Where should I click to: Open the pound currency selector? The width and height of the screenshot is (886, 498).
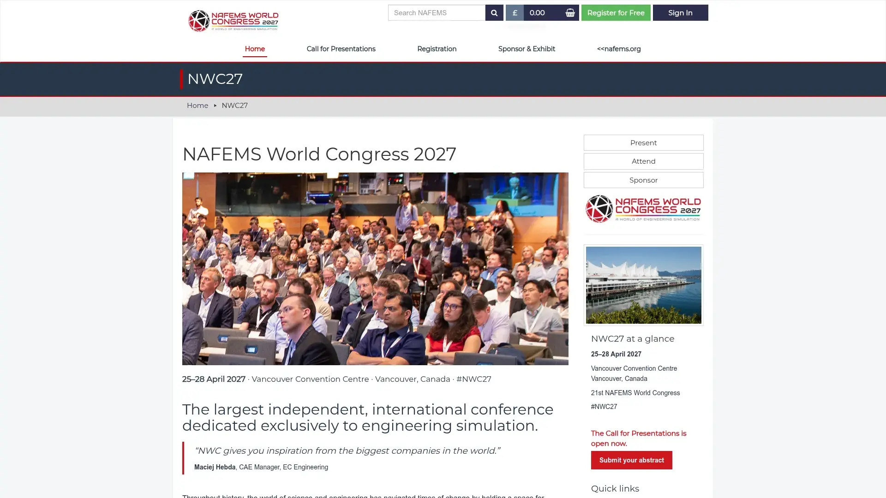[x=515, y=13]
